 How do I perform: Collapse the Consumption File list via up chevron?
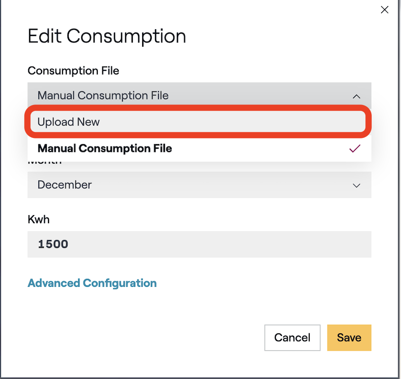pyautogui.click(x=357, y=96)
